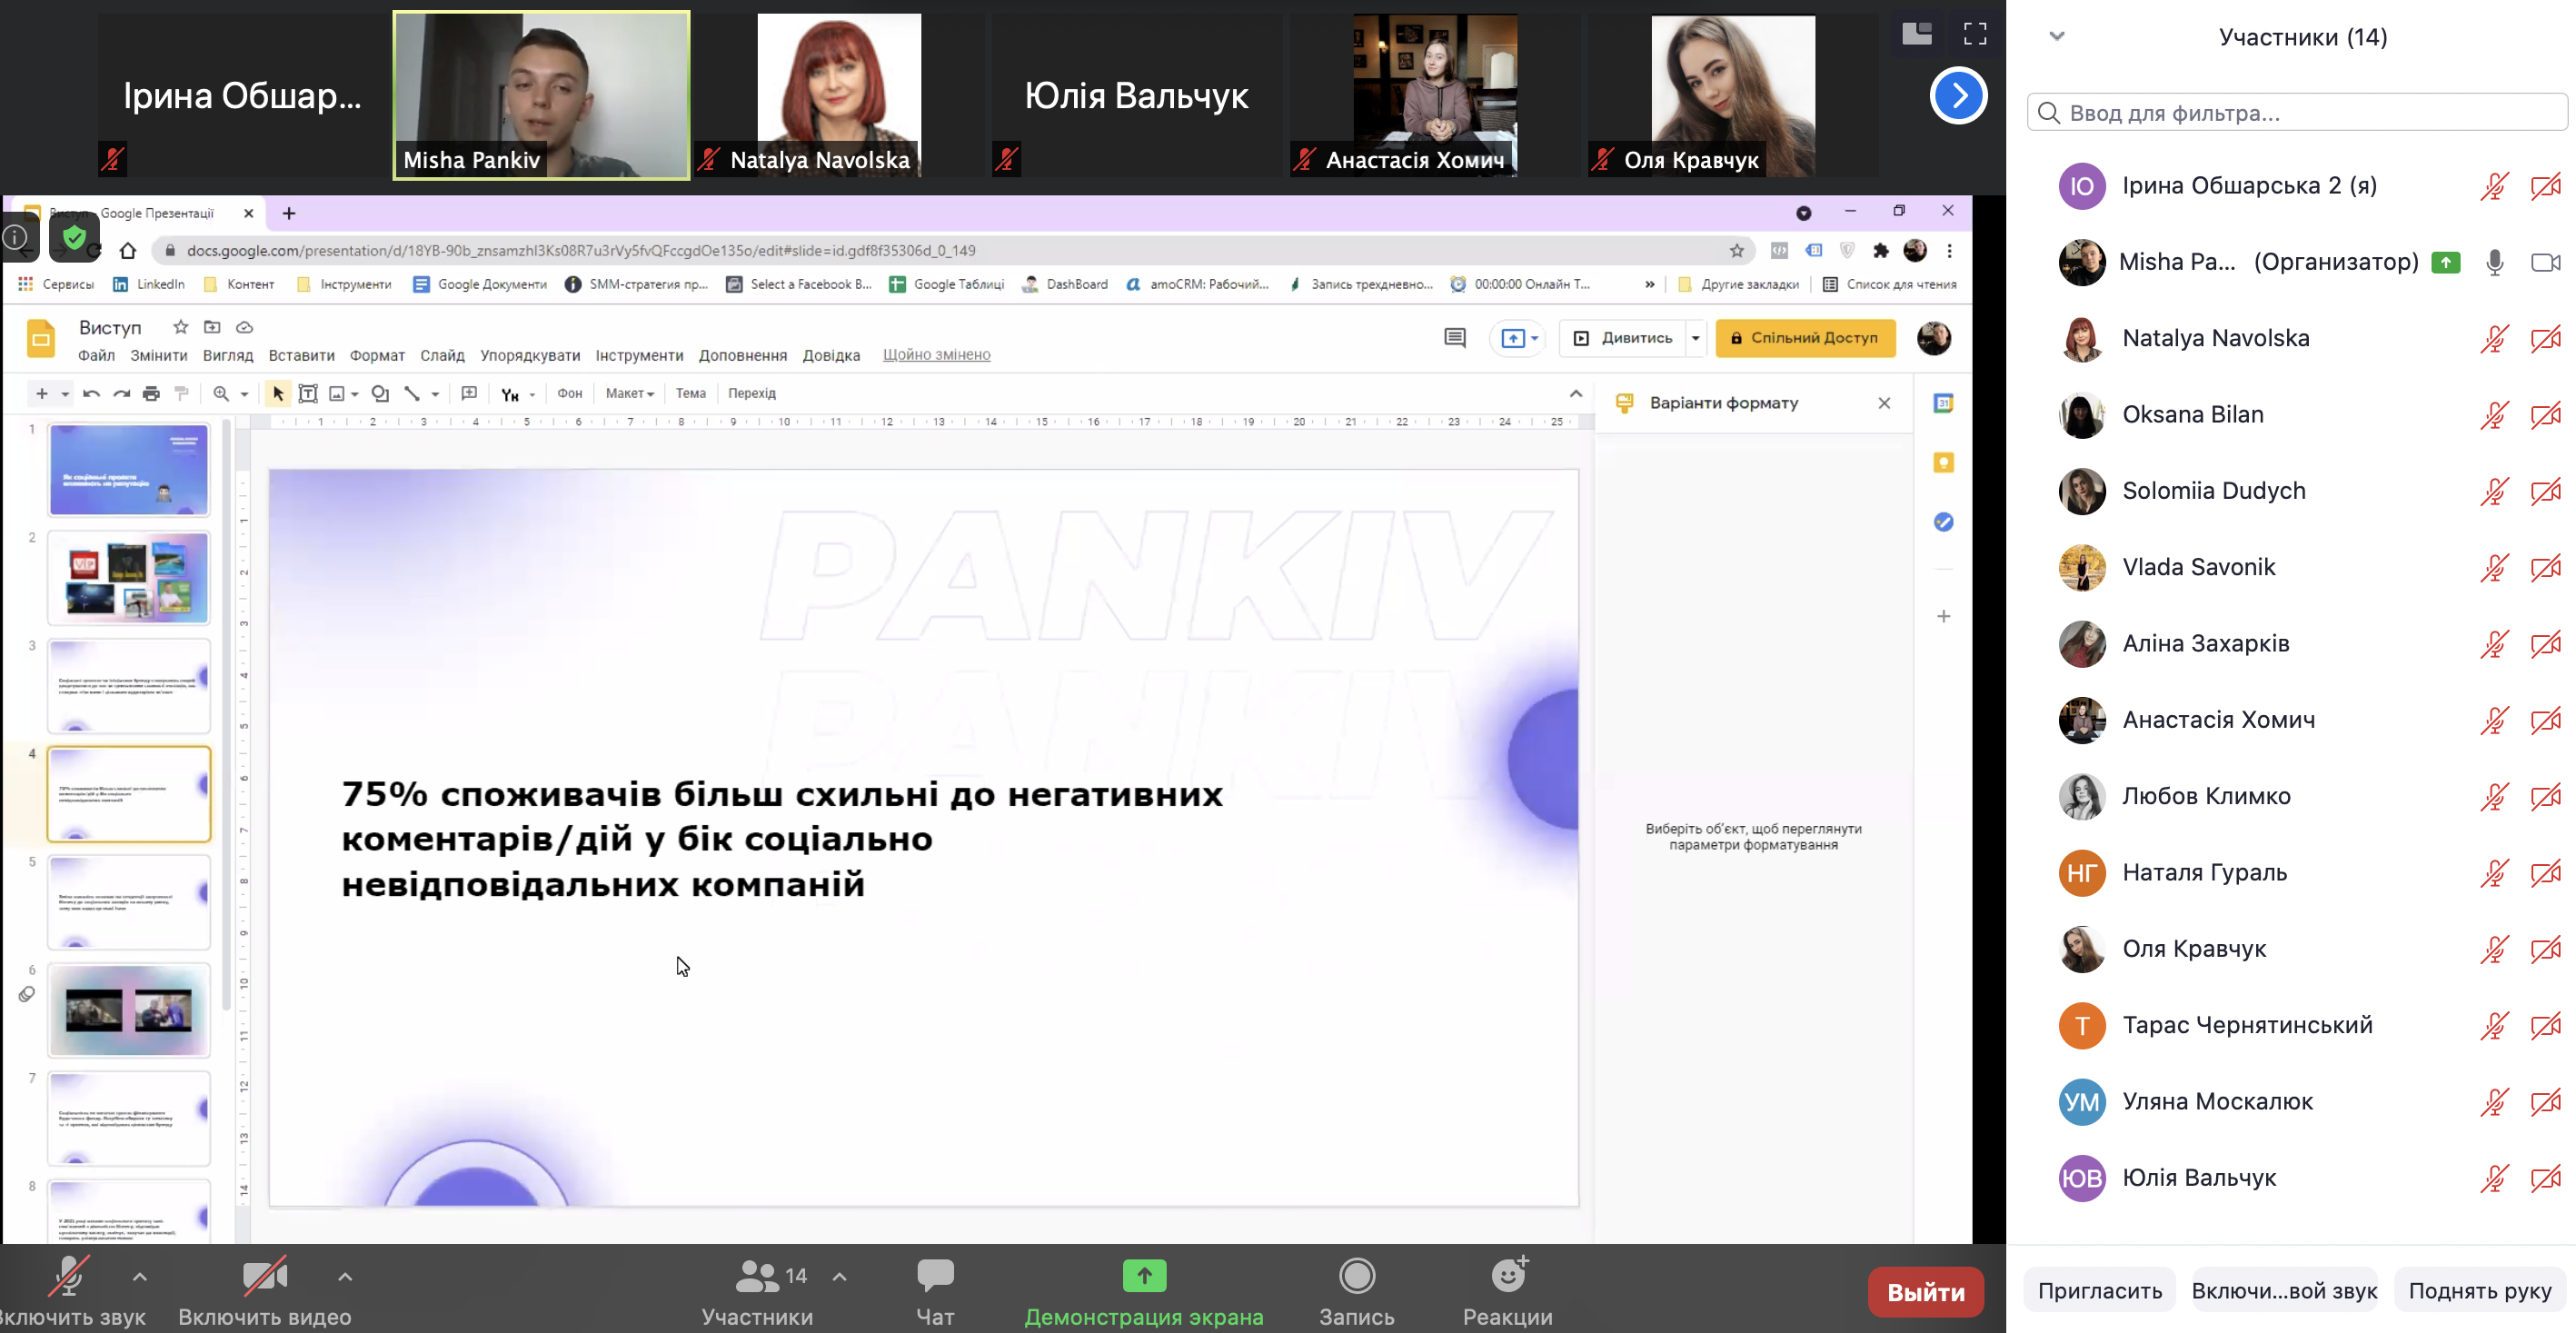Select the cursor selection tool

point(278,394)
